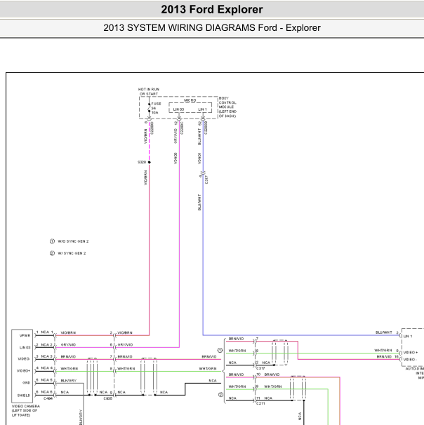
Task: Select the 'VDN01' circuit label
Action: click(199, 158)
